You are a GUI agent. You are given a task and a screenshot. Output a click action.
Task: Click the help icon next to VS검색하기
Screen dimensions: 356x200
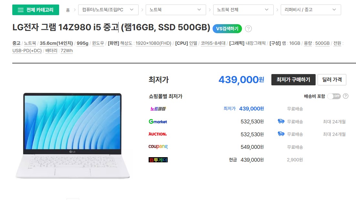[x=248, y=29]
